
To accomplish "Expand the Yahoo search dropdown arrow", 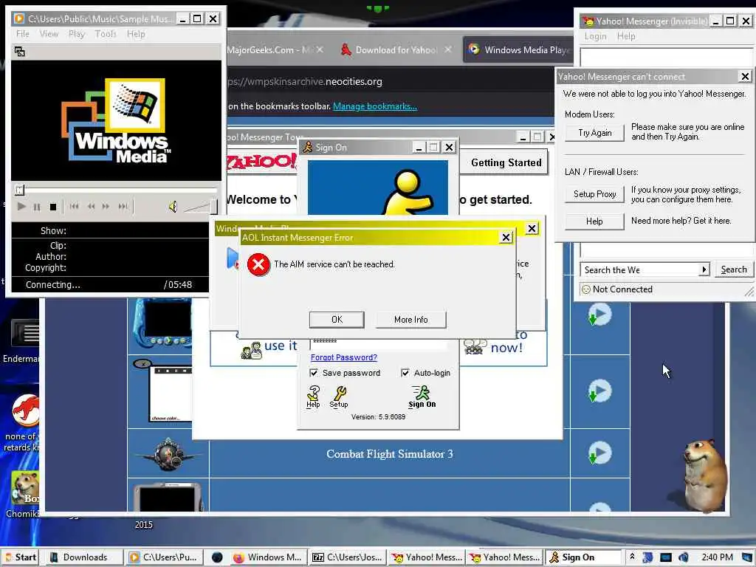I will pos(704,269).
